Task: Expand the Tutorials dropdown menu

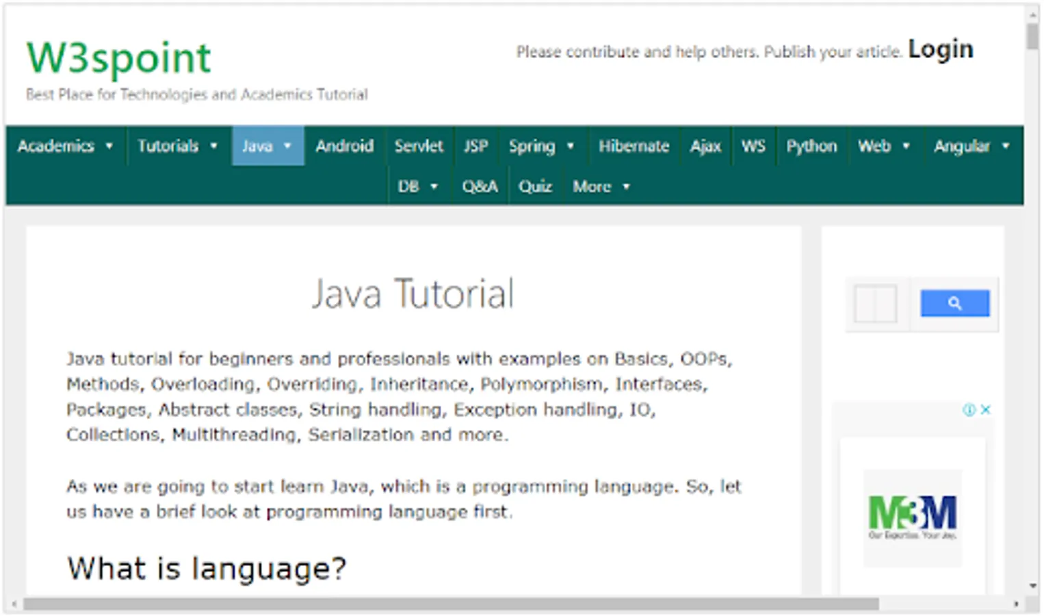Action: click(178, 146)
